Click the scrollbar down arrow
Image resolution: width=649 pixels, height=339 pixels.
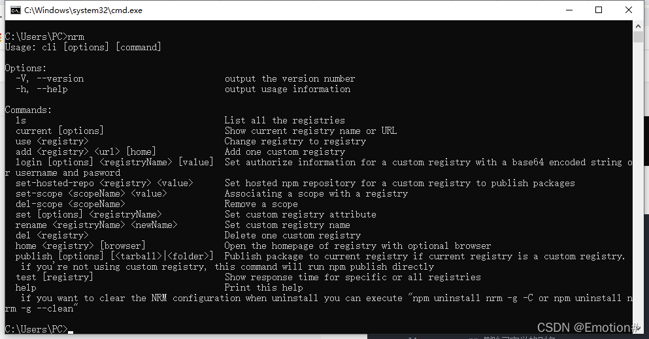(638, 329)
